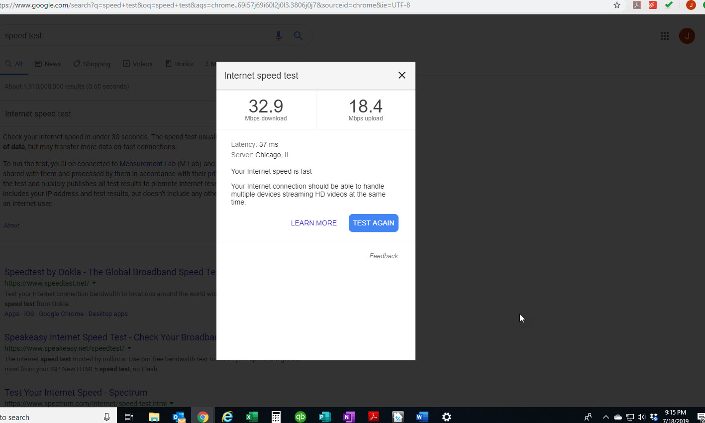Switch to the News search tab
This screenshot has height=423, width=705.
point(48,64)
